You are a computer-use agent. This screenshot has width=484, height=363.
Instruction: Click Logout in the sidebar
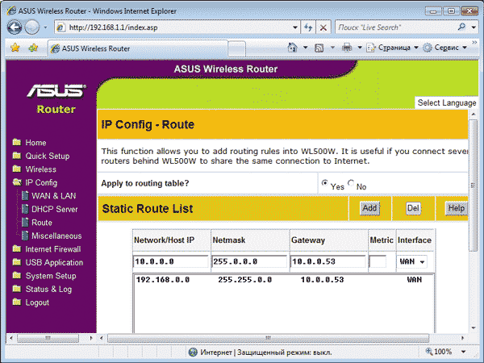pos(37,302)
